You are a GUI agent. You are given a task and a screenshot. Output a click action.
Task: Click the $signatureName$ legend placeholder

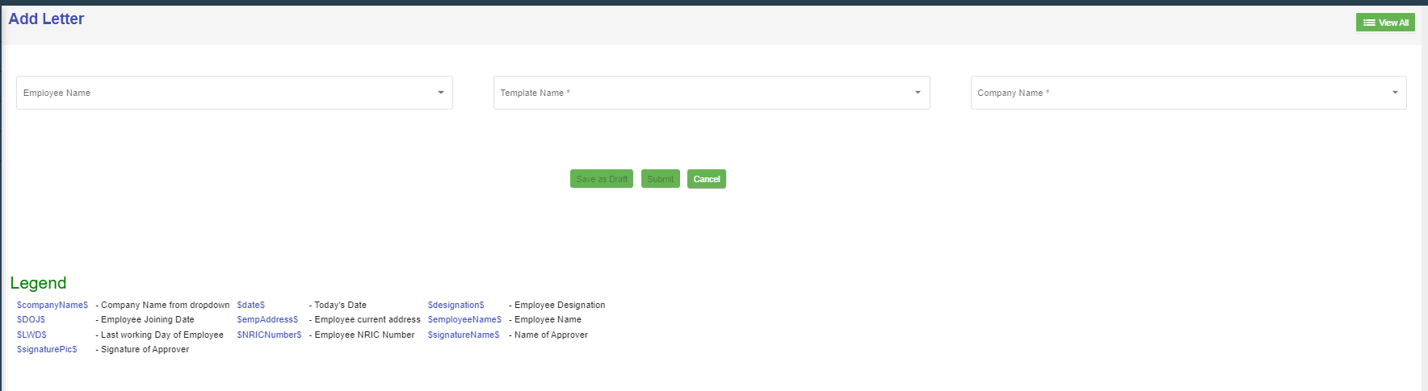(464, 335)
